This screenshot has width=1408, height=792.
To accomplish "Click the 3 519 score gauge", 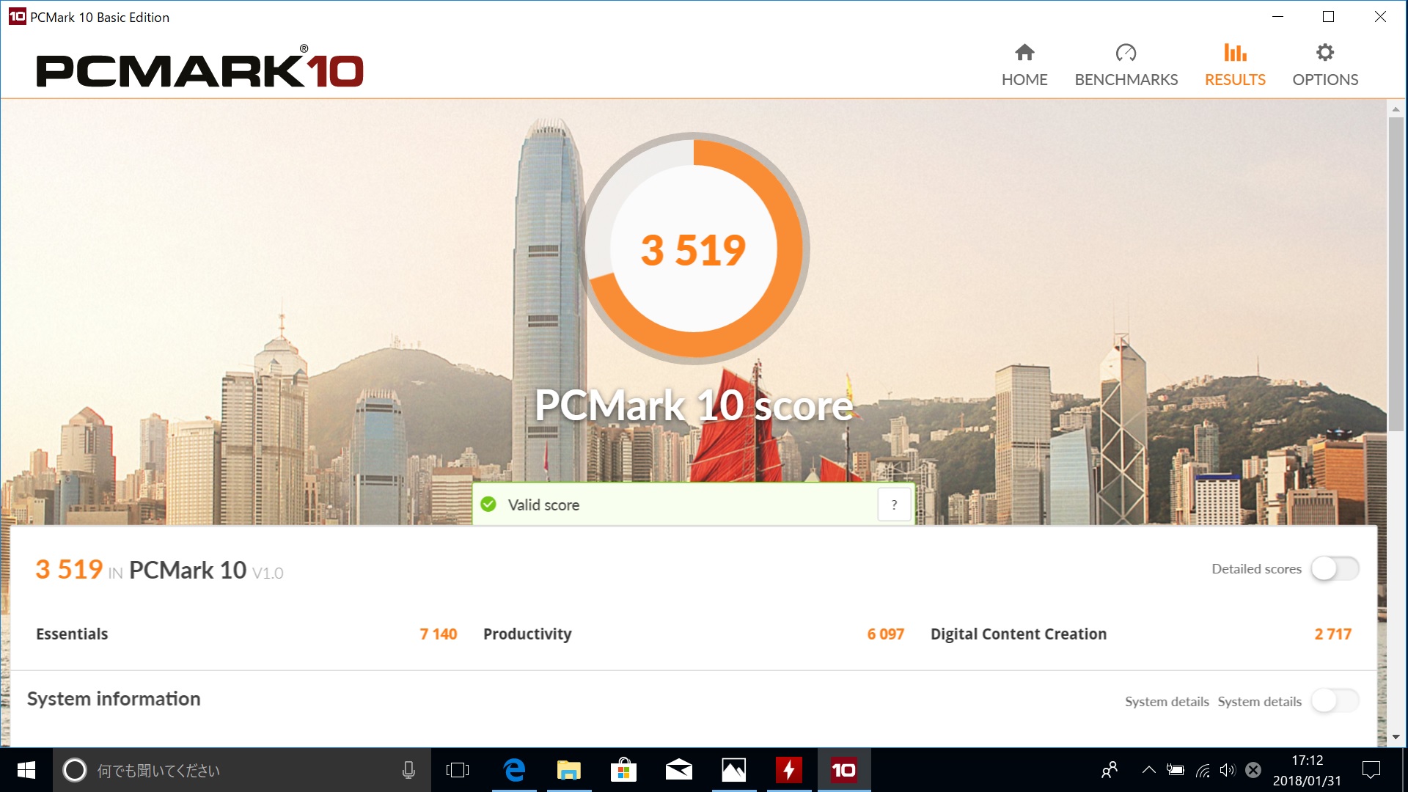I will [x=694, y=249].
